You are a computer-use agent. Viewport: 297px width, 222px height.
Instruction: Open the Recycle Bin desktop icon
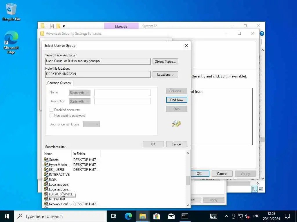pyautogui.click(x=11, y=12)
